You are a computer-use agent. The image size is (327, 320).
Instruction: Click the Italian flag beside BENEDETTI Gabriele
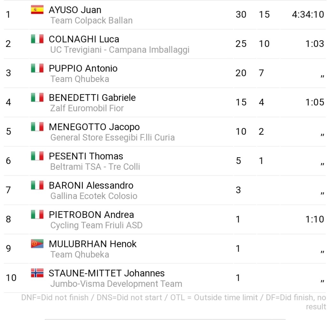(x=37, y=97)
